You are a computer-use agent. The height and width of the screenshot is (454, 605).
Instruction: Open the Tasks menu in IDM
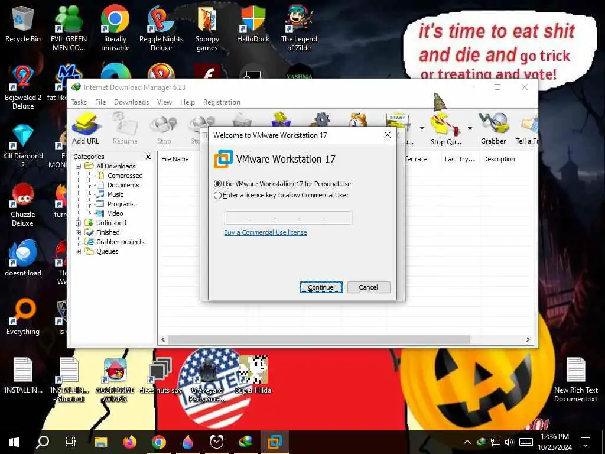79,102
